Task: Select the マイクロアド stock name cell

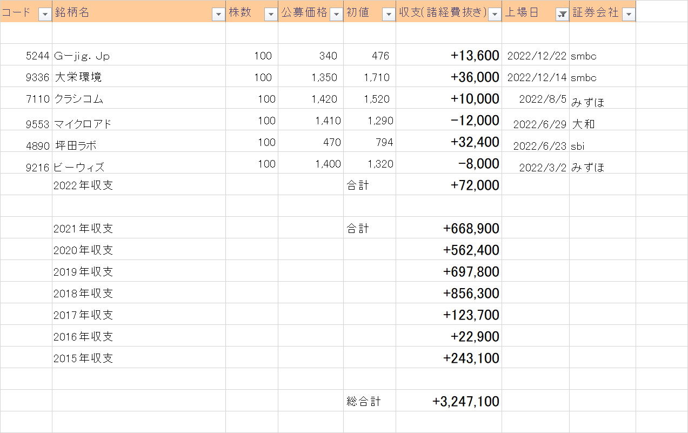Action: 139,119
